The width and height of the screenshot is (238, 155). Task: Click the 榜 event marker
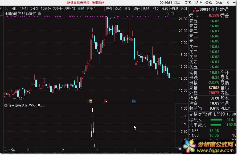(x=91, y=101)
